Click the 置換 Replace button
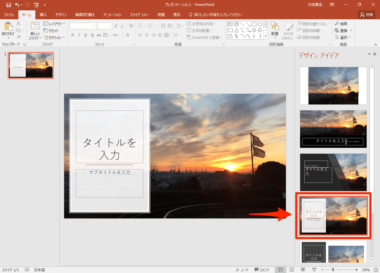 click(343, 31)
